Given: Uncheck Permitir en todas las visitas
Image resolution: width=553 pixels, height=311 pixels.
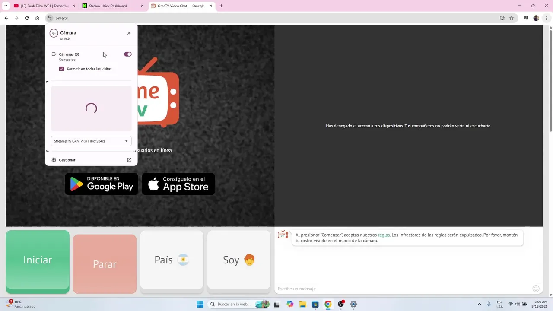Looking at the screenshot, I should pos(61,69).
